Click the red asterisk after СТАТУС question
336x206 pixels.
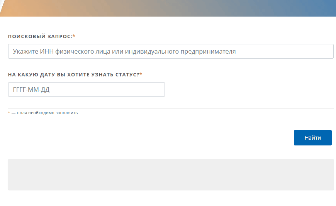pos(141,74)
